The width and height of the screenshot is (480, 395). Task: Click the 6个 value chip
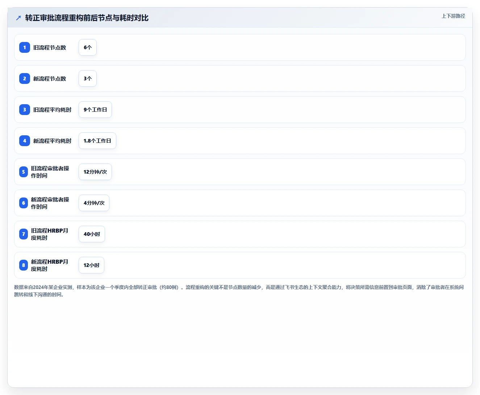88,47
